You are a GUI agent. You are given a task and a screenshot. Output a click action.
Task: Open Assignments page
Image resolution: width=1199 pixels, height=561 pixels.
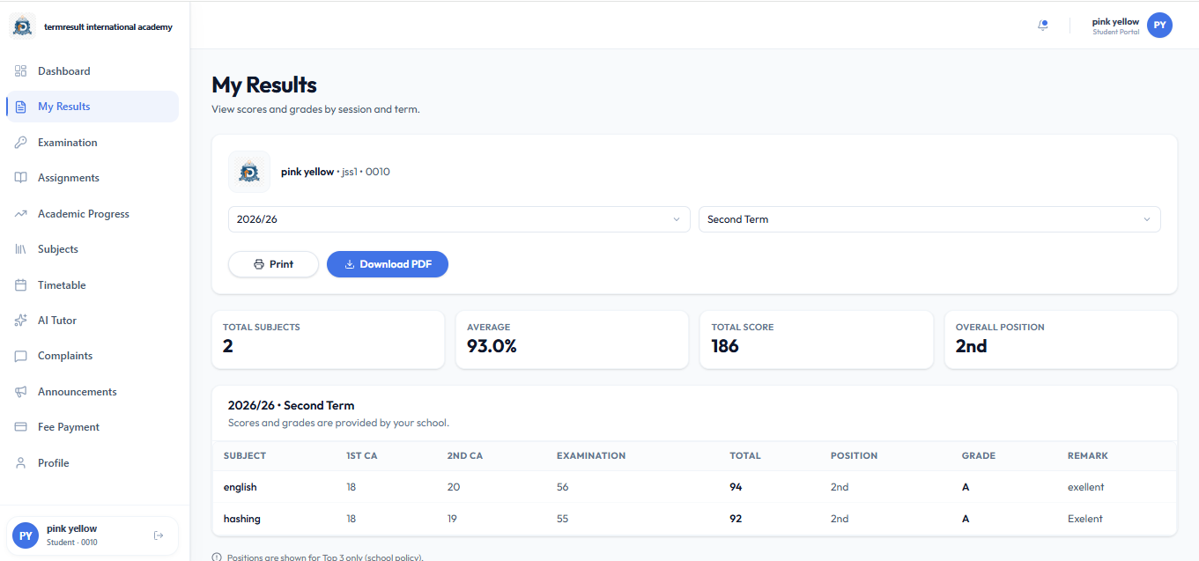coord(92,178)
